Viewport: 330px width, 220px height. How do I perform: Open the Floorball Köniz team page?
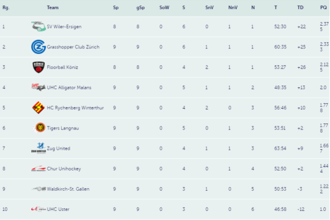pos(62,67)
